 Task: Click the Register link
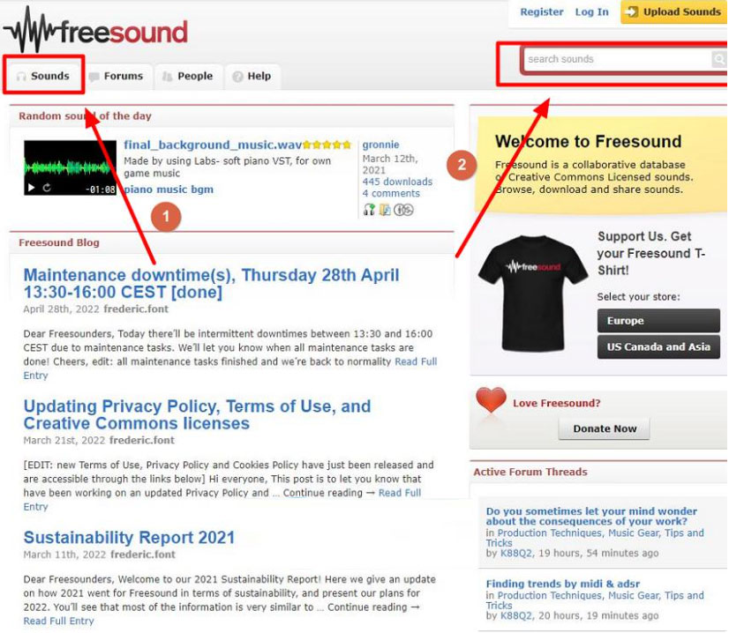[542, 11]
